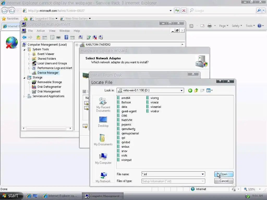Open the View Menu icon in Locate File
Viewport: 267px width, 200px height.
[209, 90]
